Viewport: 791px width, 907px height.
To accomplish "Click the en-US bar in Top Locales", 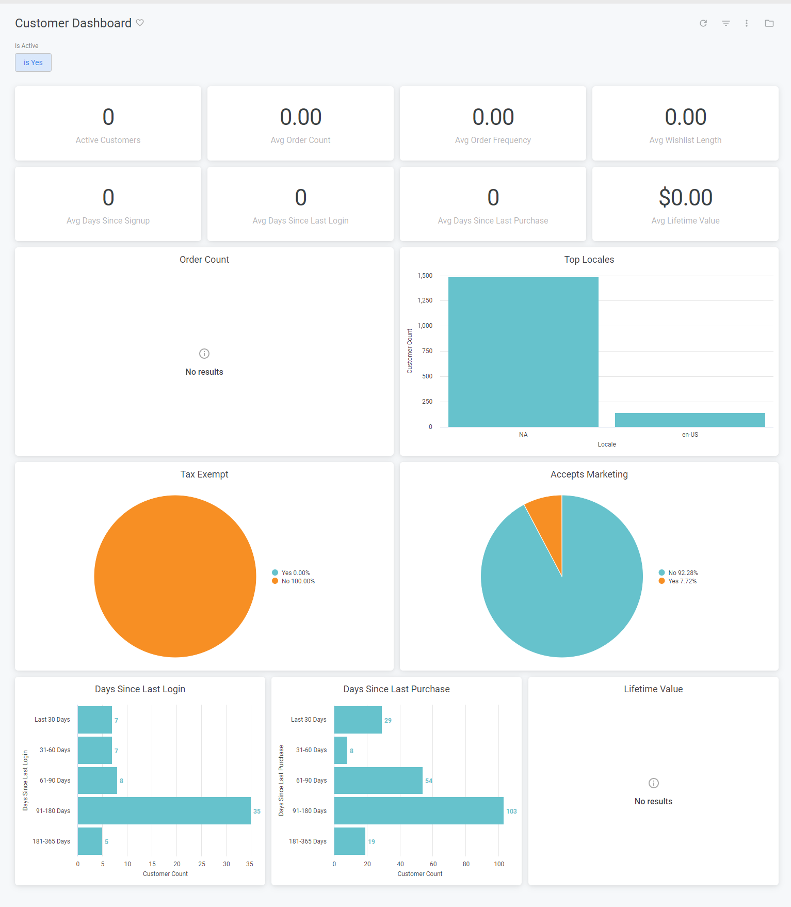I will (690, 420).
